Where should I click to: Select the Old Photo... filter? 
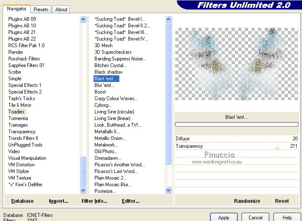[x=106, y=151]
